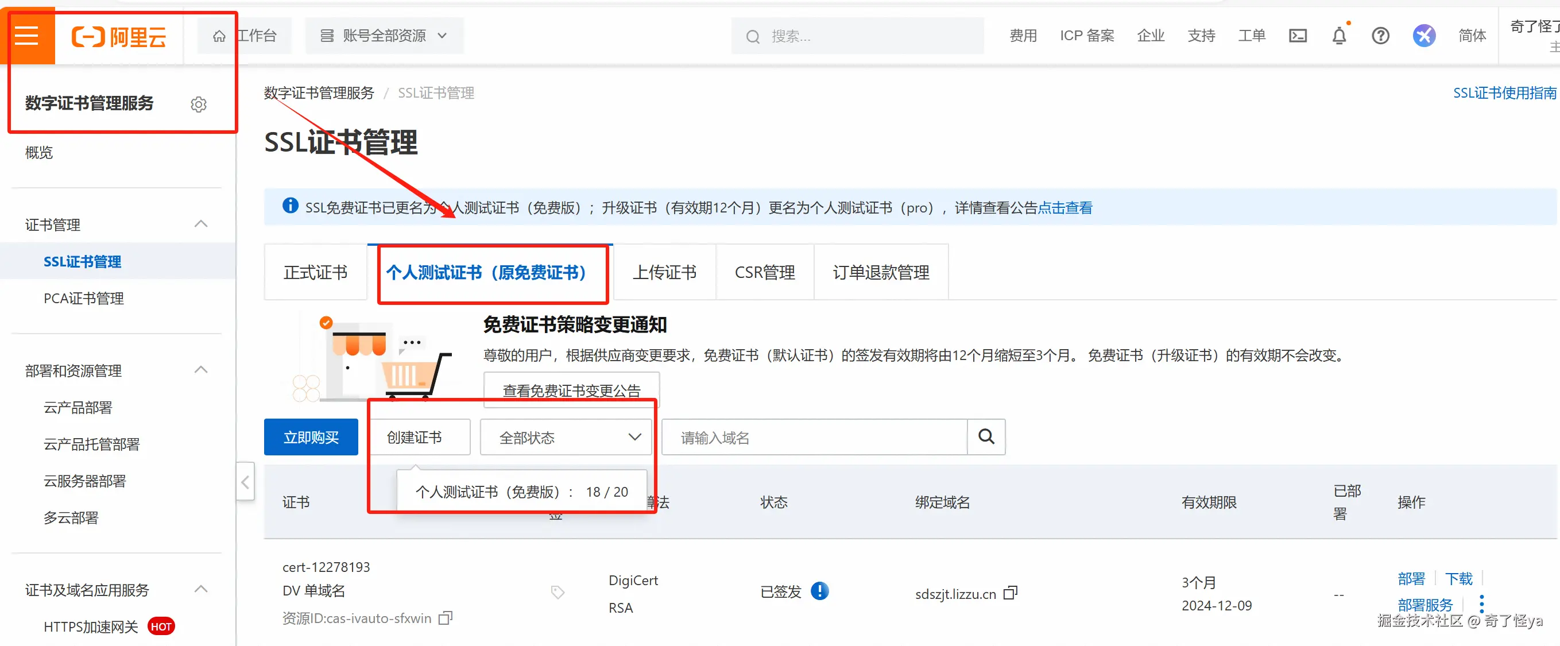
Task: Click the 创建证书 button
Action: 414,437
